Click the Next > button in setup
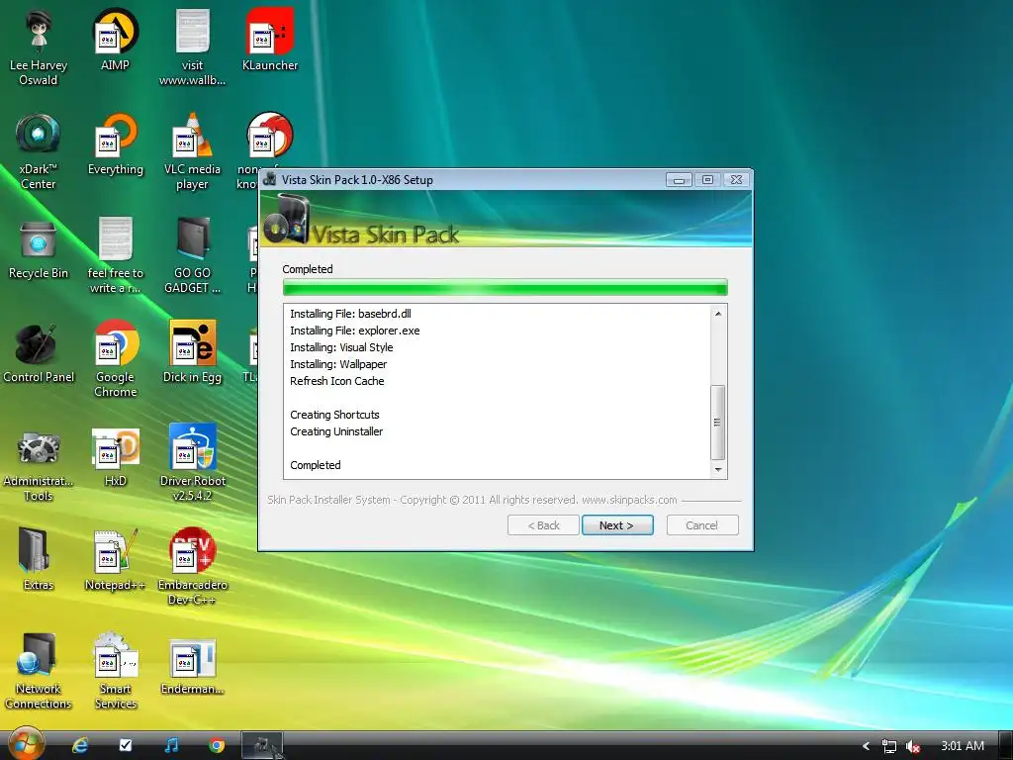The height and width of the screenshot is (760, 1013). pyautogui.click(x=617, y=525)
